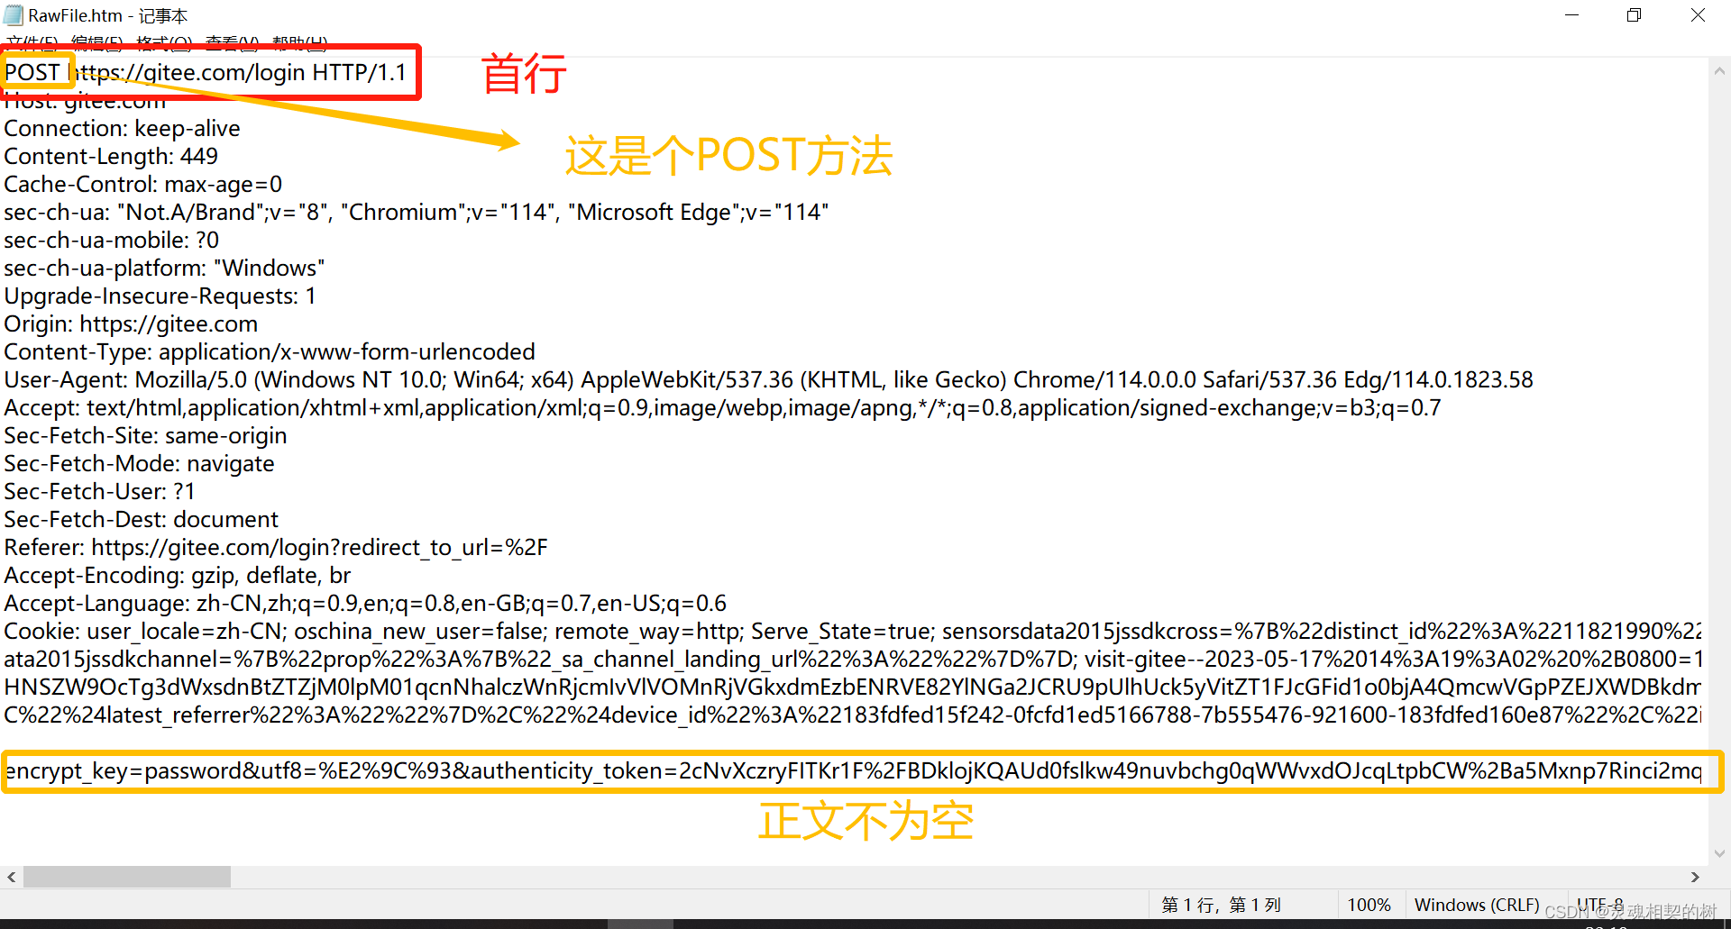Viewport: 1731px width, 929px height.
Task: Click the line starting 'C%22%24latest_referrer'
Action: [x=853, y=715]
